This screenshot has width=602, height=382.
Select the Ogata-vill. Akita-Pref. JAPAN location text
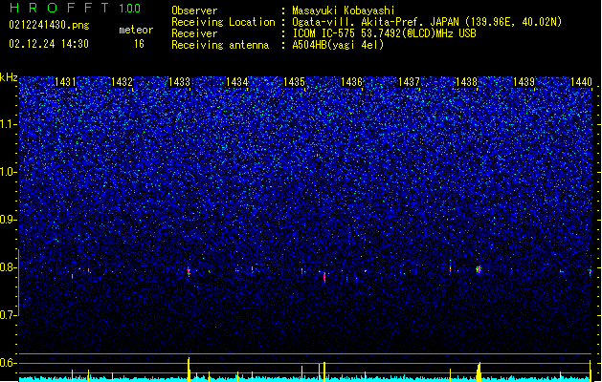point(427,22)
